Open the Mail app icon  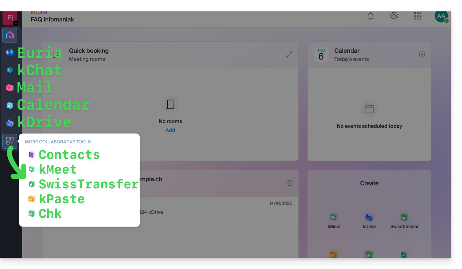10,88
